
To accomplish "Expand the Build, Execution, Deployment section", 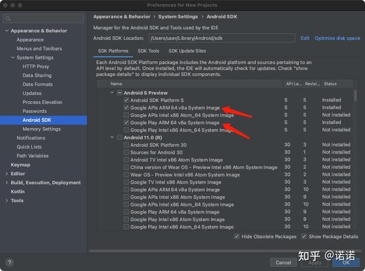I will coord(6,183).
